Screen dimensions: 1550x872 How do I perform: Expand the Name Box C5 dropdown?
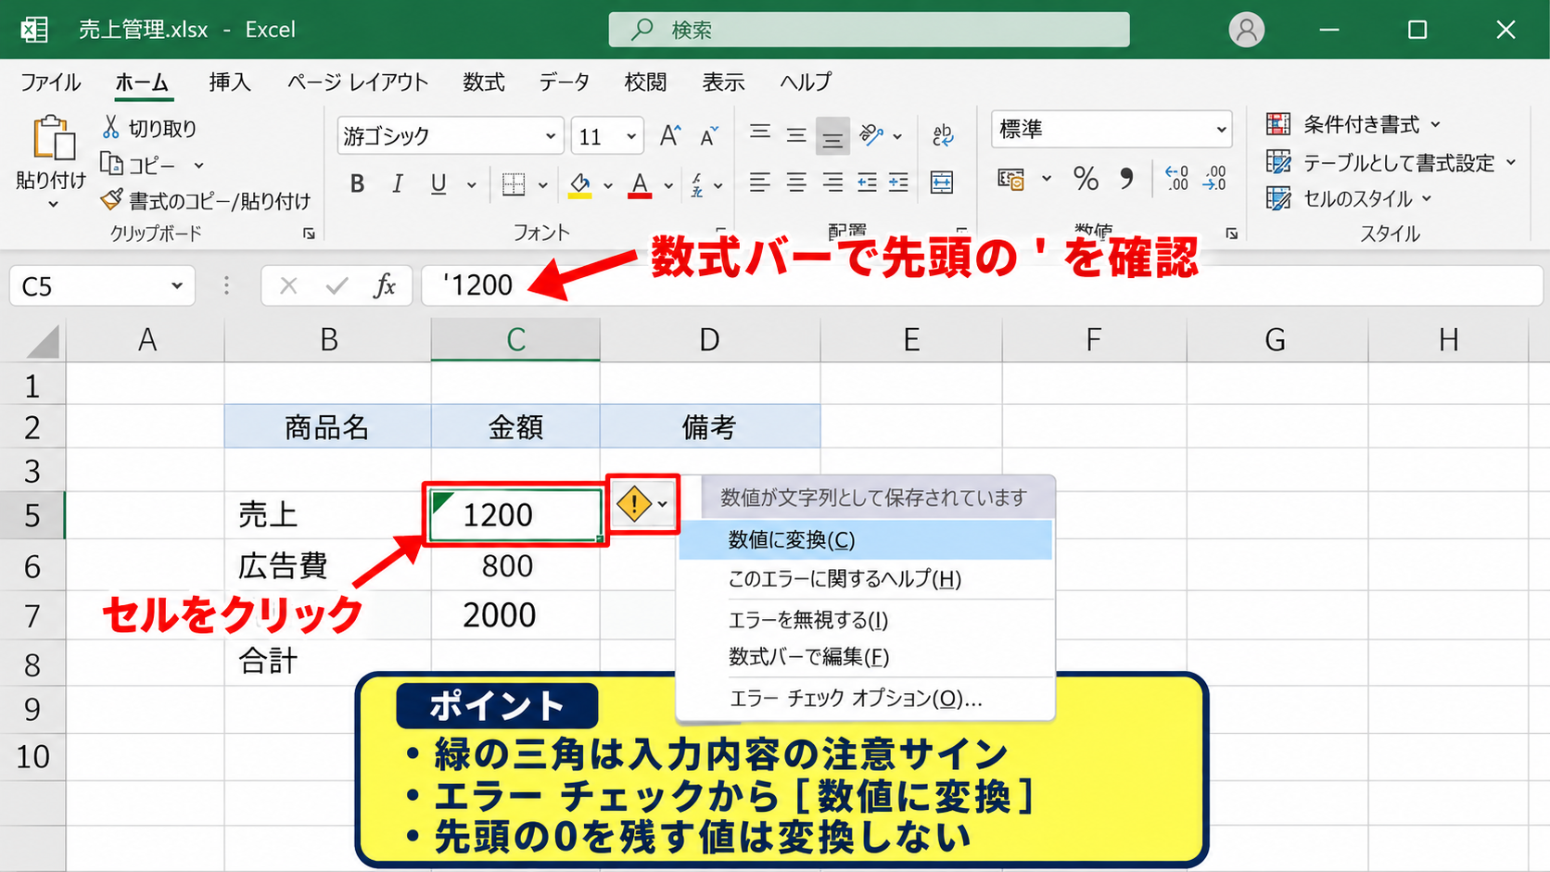point(176,285)
